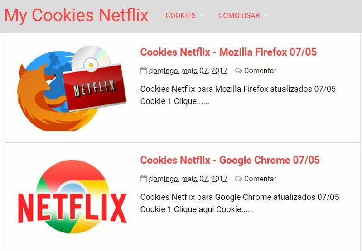Viewport: 362px width, 251px height.
Task: Expand the arrow next to COOKIES
Action: coord(202,16)
